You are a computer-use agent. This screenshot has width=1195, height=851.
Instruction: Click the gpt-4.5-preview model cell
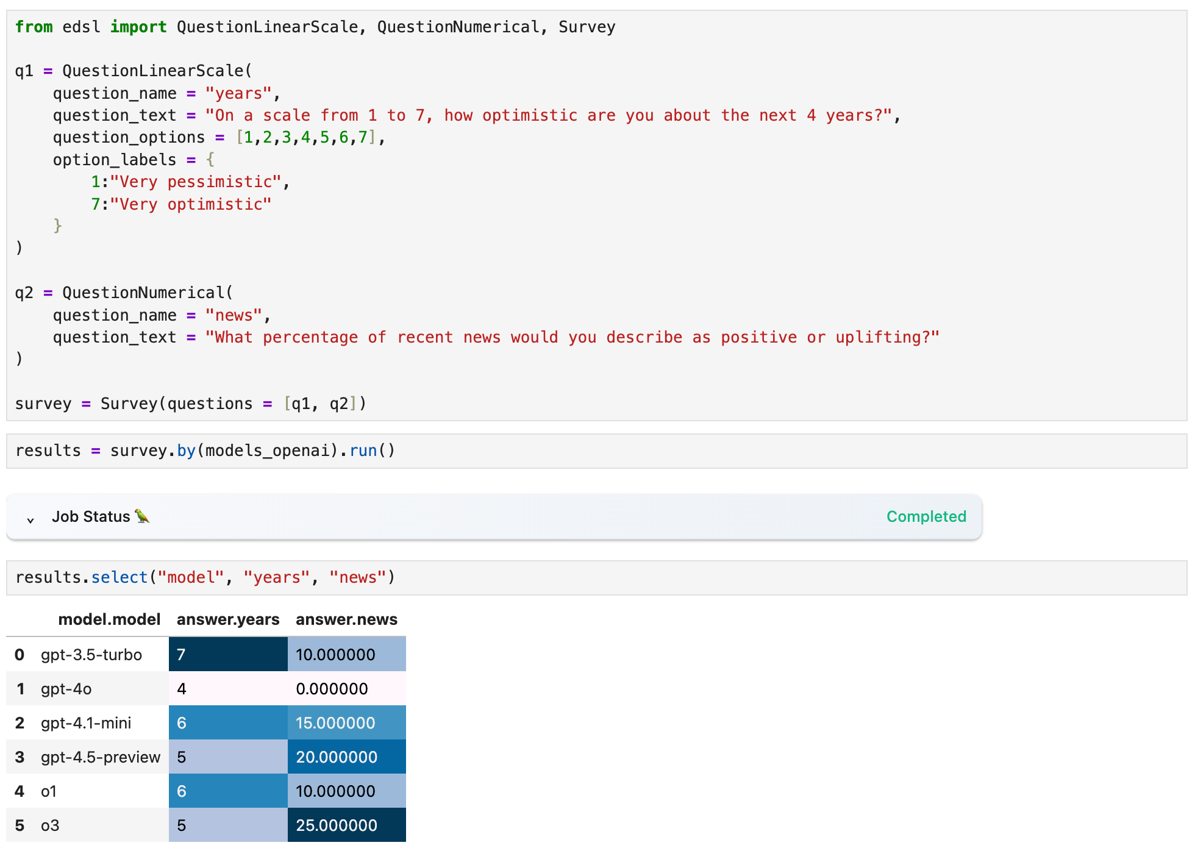pos(101,757)
